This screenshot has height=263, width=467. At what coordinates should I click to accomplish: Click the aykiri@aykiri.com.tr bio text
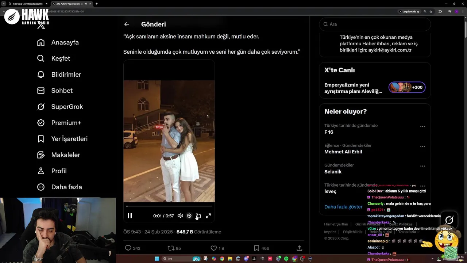coord(390,50)
